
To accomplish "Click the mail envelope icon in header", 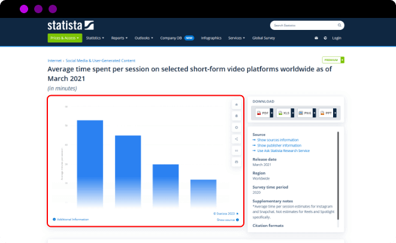I will pyautogui.click(x=316, y=38).
